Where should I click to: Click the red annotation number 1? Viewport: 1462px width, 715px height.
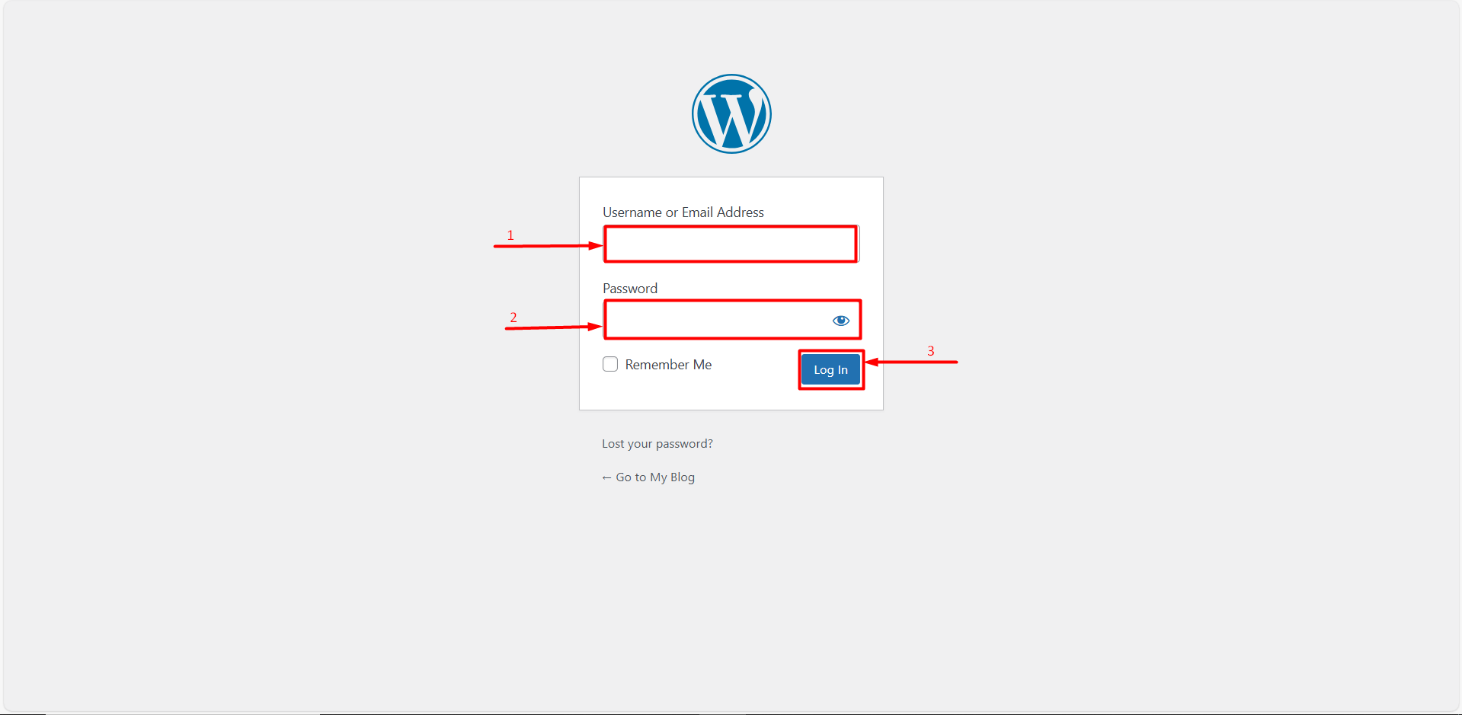point(510,235)
